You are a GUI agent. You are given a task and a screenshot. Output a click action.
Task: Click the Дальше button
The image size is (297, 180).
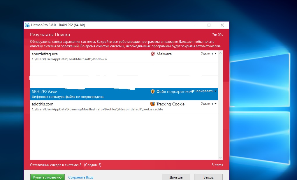(176, 177)
